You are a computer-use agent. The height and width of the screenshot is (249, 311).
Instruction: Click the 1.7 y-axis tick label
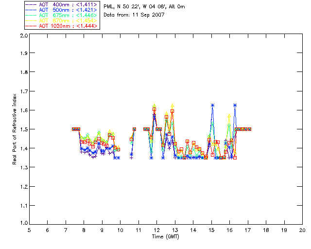(24, 91)
